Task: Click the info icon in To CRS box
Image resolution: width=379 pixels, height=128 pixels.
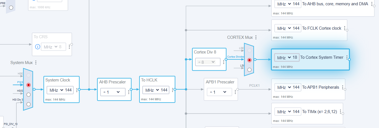Action: (38, 47)
